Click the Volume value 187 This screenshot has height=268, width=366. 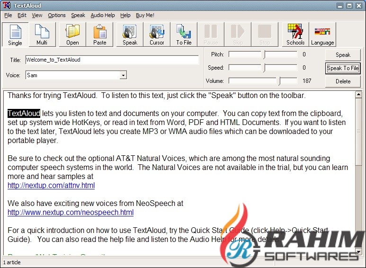pyautogui.click(x=307, y=81)
